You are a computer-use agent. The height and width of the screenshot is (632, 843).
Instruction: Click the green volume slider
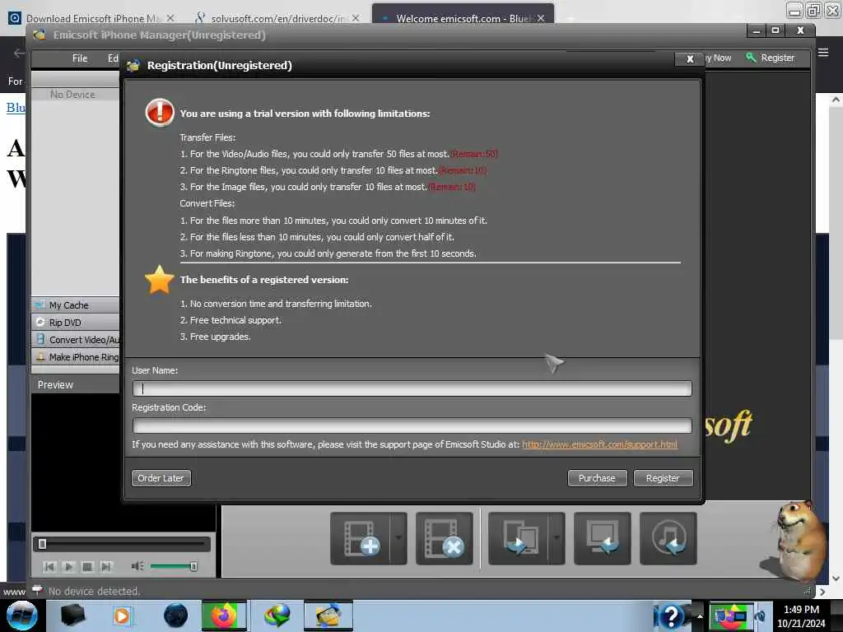[x=173, y=566]
